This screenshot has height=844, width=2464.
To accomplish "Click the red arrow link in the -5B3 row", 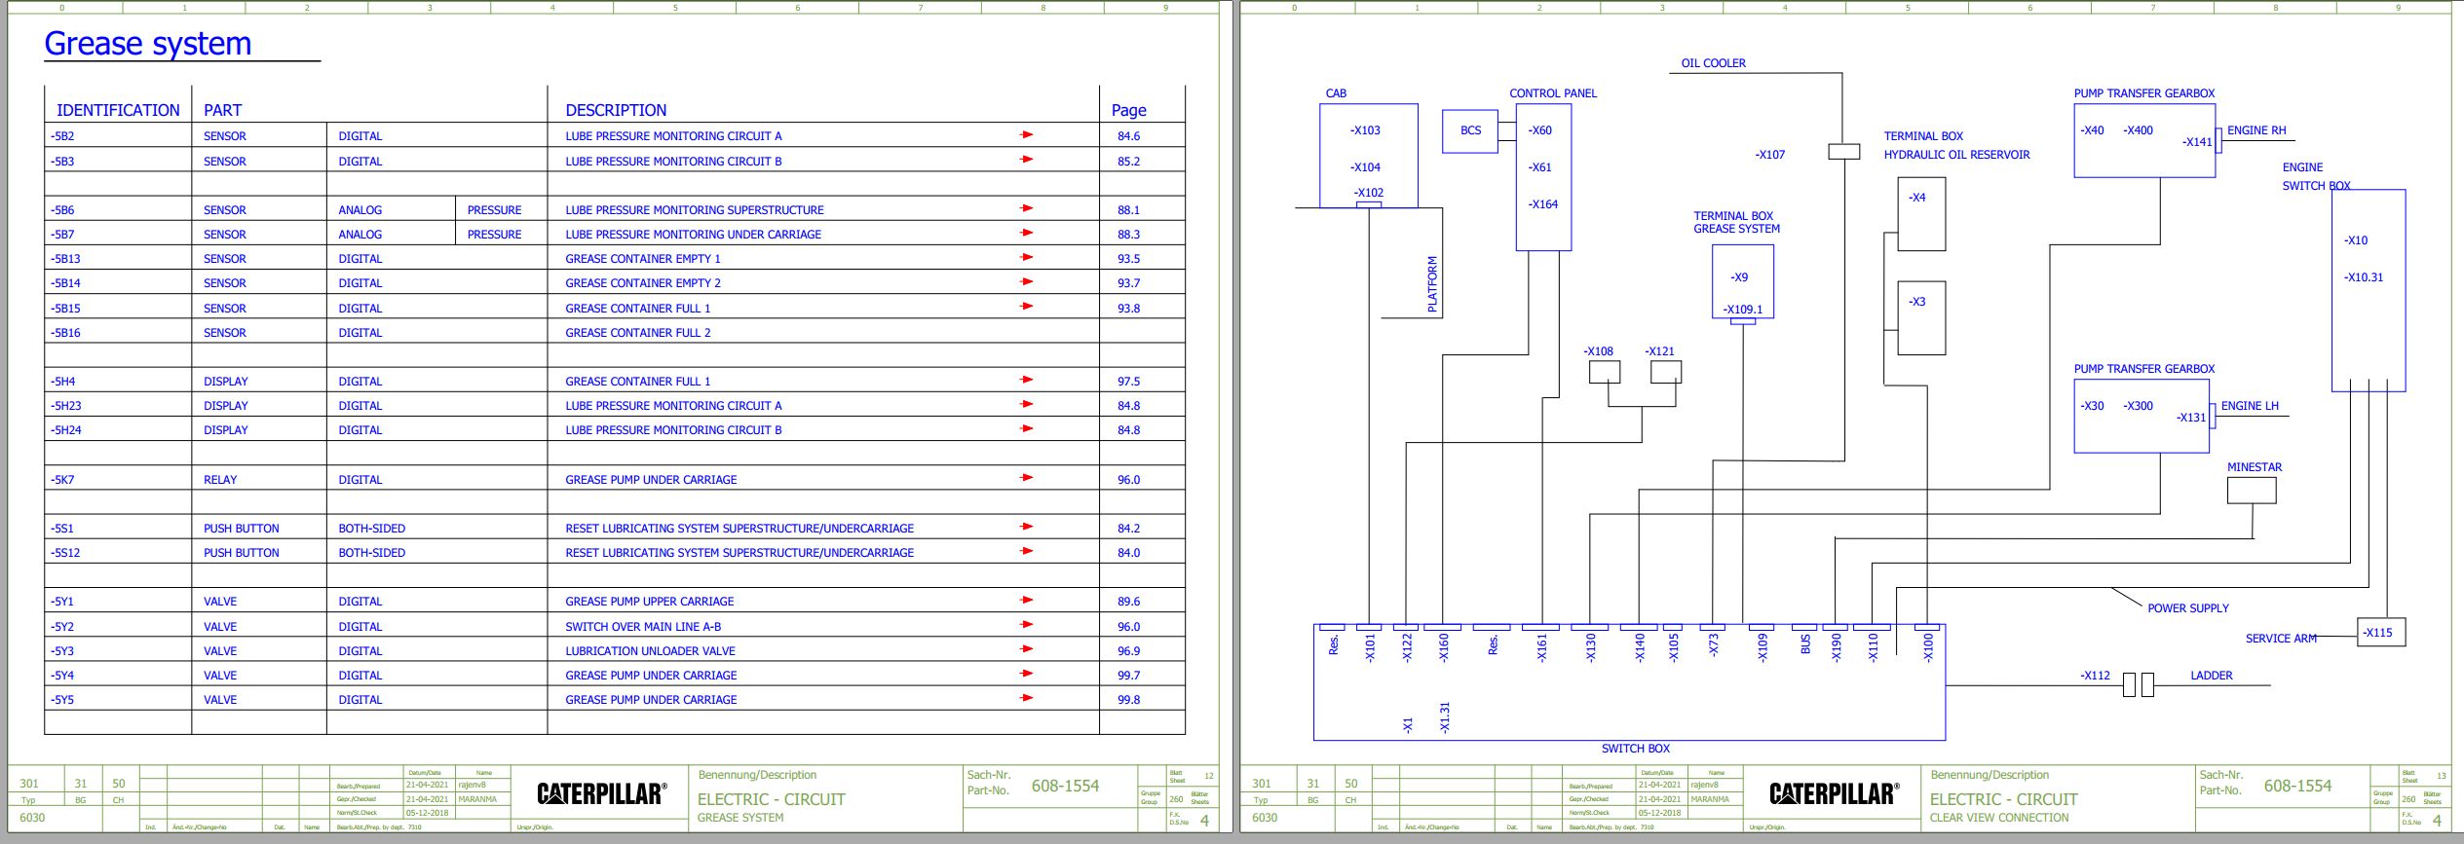I will click(x=1026, y=160).
